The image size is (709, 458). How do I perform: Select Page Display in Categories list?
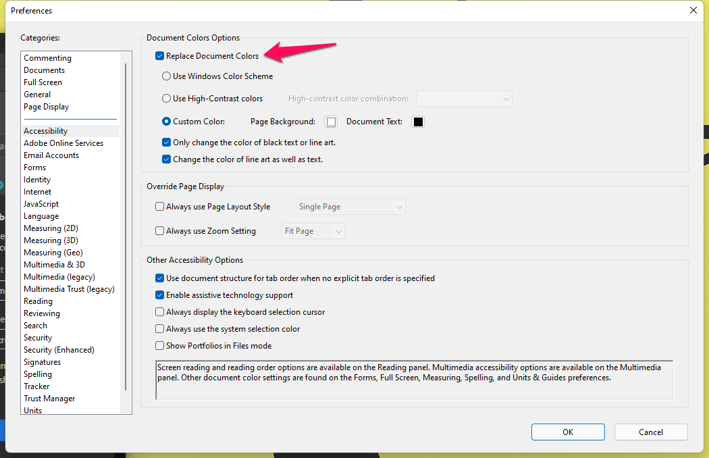[x=46, y=107]
